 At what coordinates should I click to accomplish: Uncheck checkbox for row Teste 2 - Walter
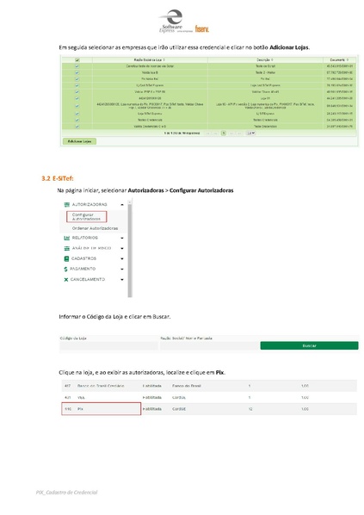(x=77, y=72)
